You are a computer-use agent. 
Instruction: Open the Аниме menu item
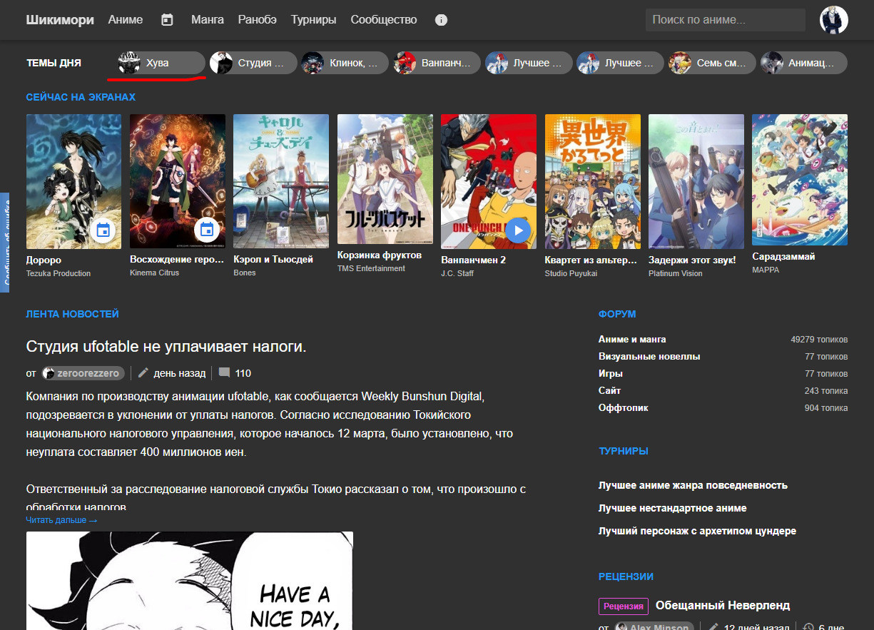(x=126, y=20)
